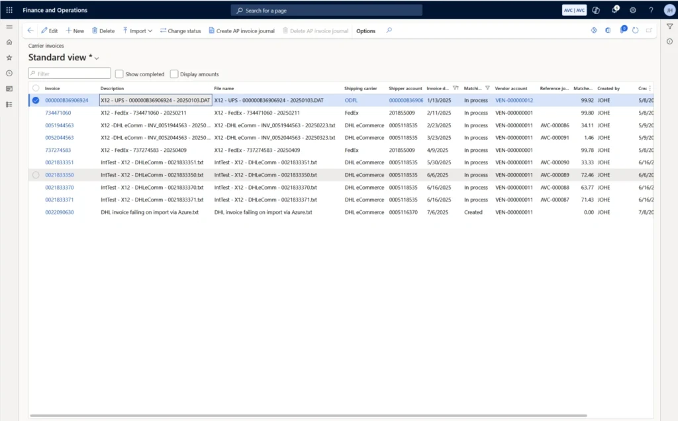Navigate back using the arrow icon
678x421 pixels.
pyautogui.click(x=30, y=30)
